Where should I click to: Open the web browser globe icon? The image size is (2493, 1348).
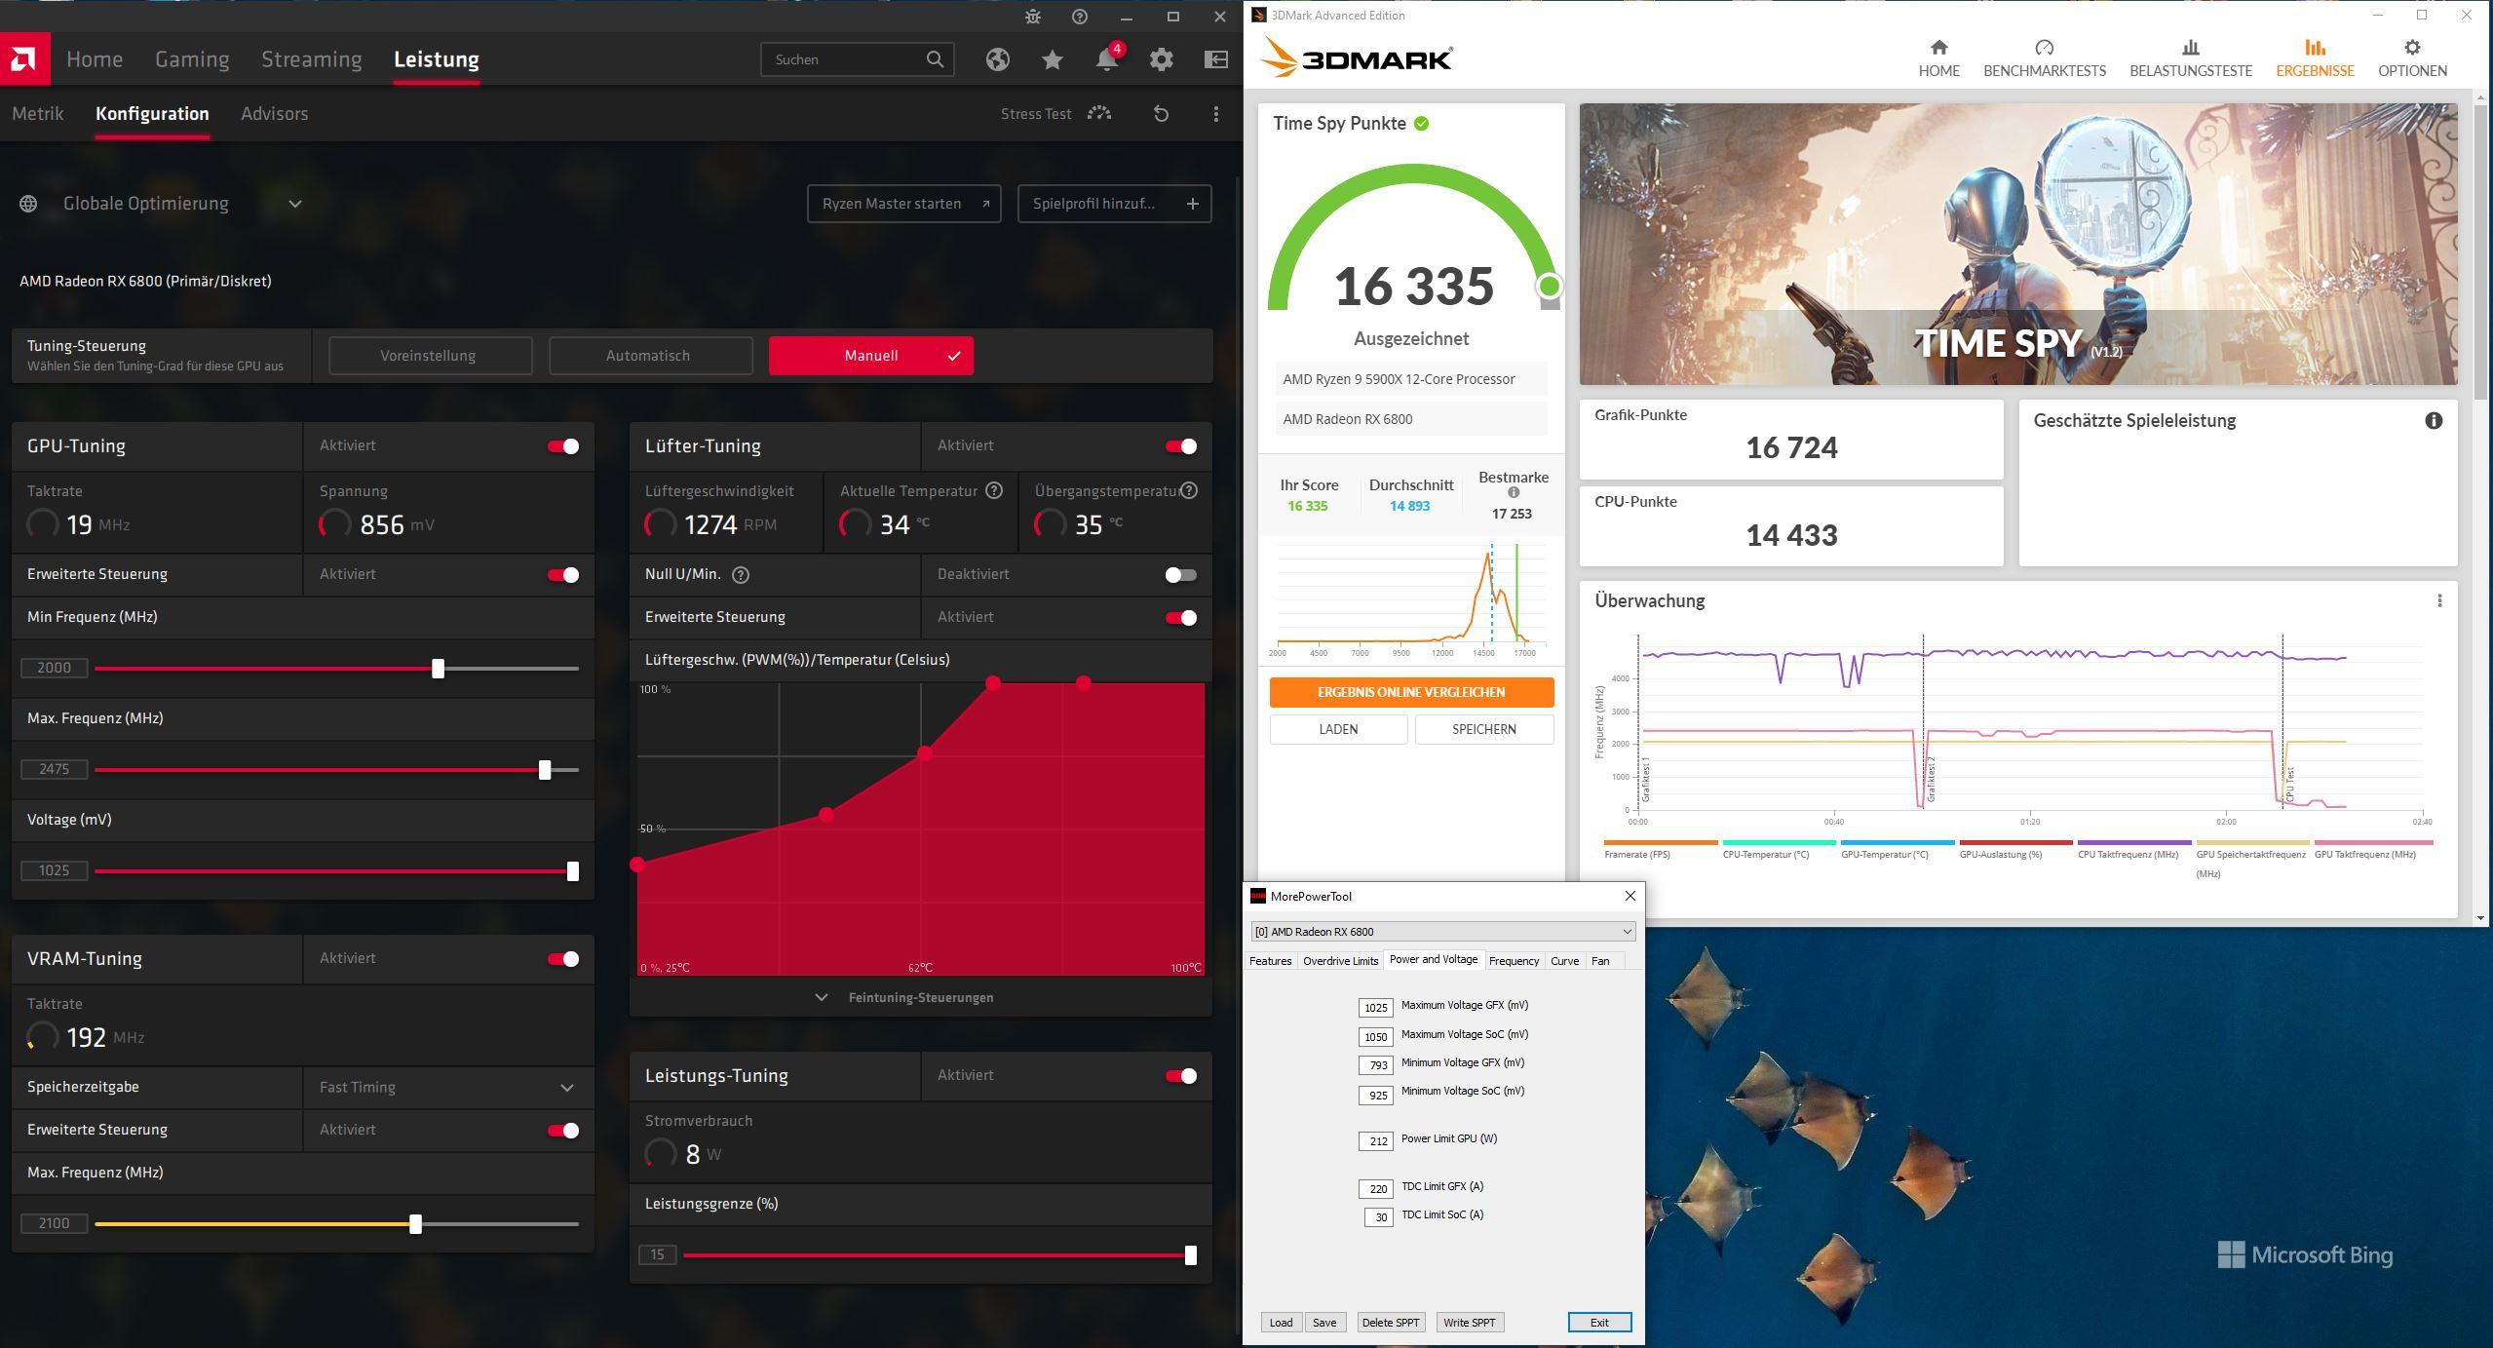997,59
